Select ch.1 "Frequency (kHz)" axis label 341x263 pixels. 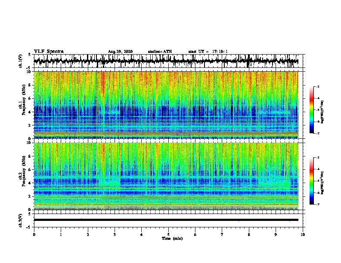tap(24, 100)
